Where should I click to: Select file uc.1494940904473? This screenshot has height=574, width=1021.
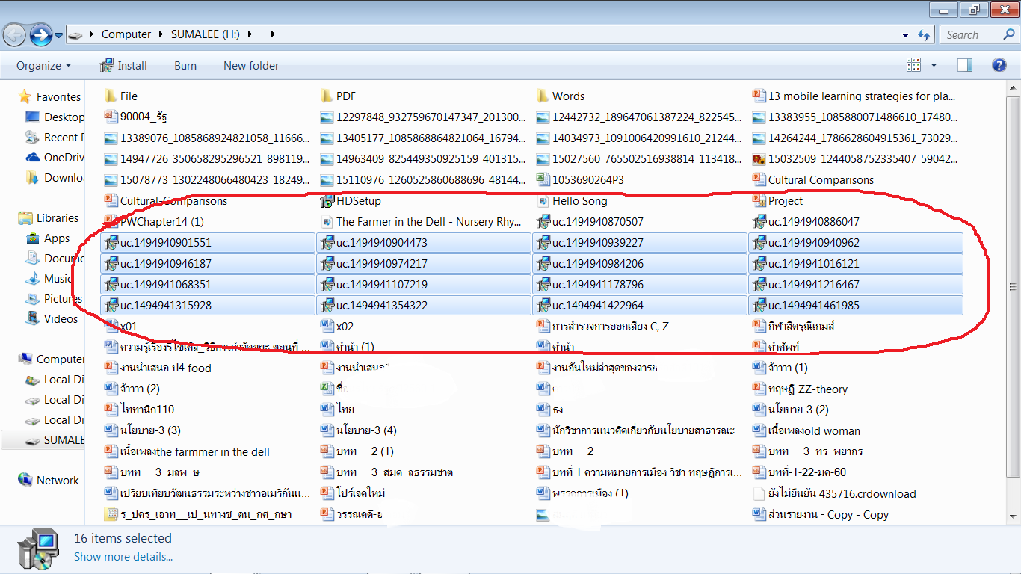click(424, 243)
